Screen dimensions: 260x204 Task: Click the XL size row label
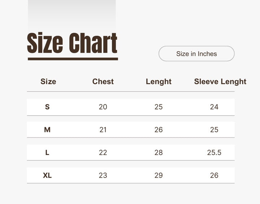47,176
